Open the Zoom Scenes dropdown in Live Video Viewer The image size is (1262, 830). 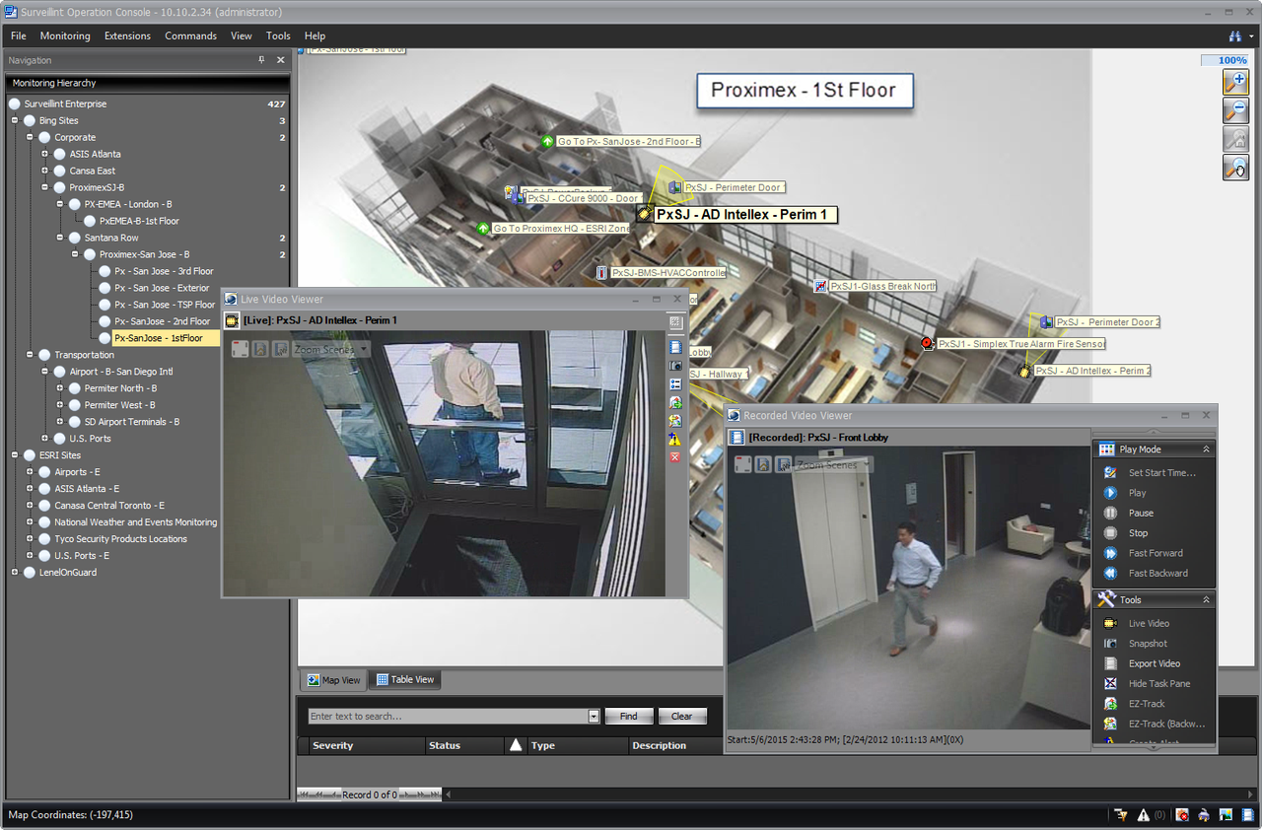[x=363, y=348]
